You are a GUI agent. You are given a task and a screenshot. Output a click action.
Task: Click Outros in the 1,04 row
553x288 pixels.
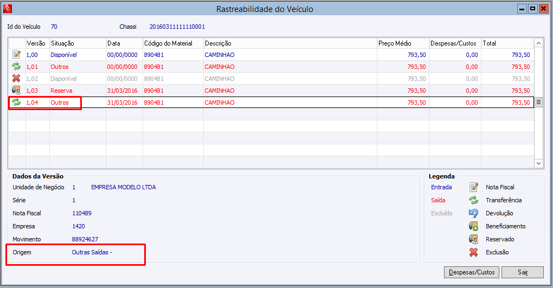[x=59, y=103]
